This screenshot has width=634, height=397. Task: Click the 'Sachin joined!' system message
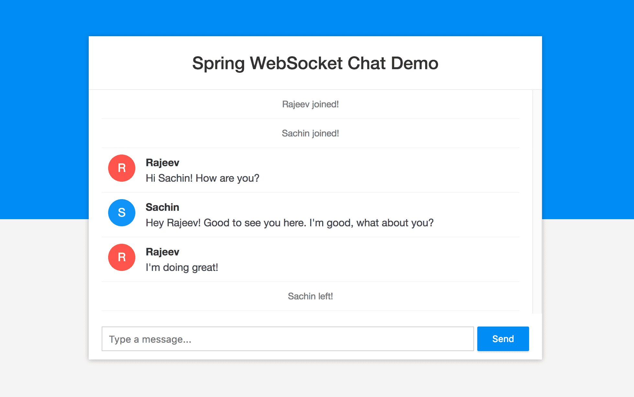[x=311, y=133]
